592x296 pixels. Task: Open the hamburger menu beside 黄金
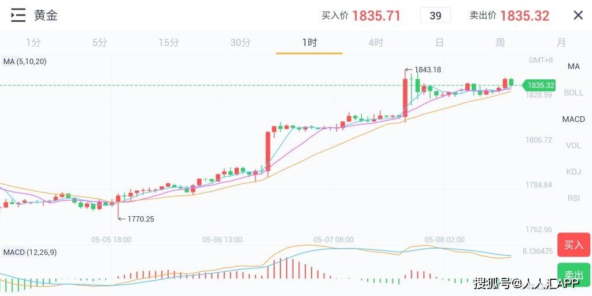pos(18,16)
